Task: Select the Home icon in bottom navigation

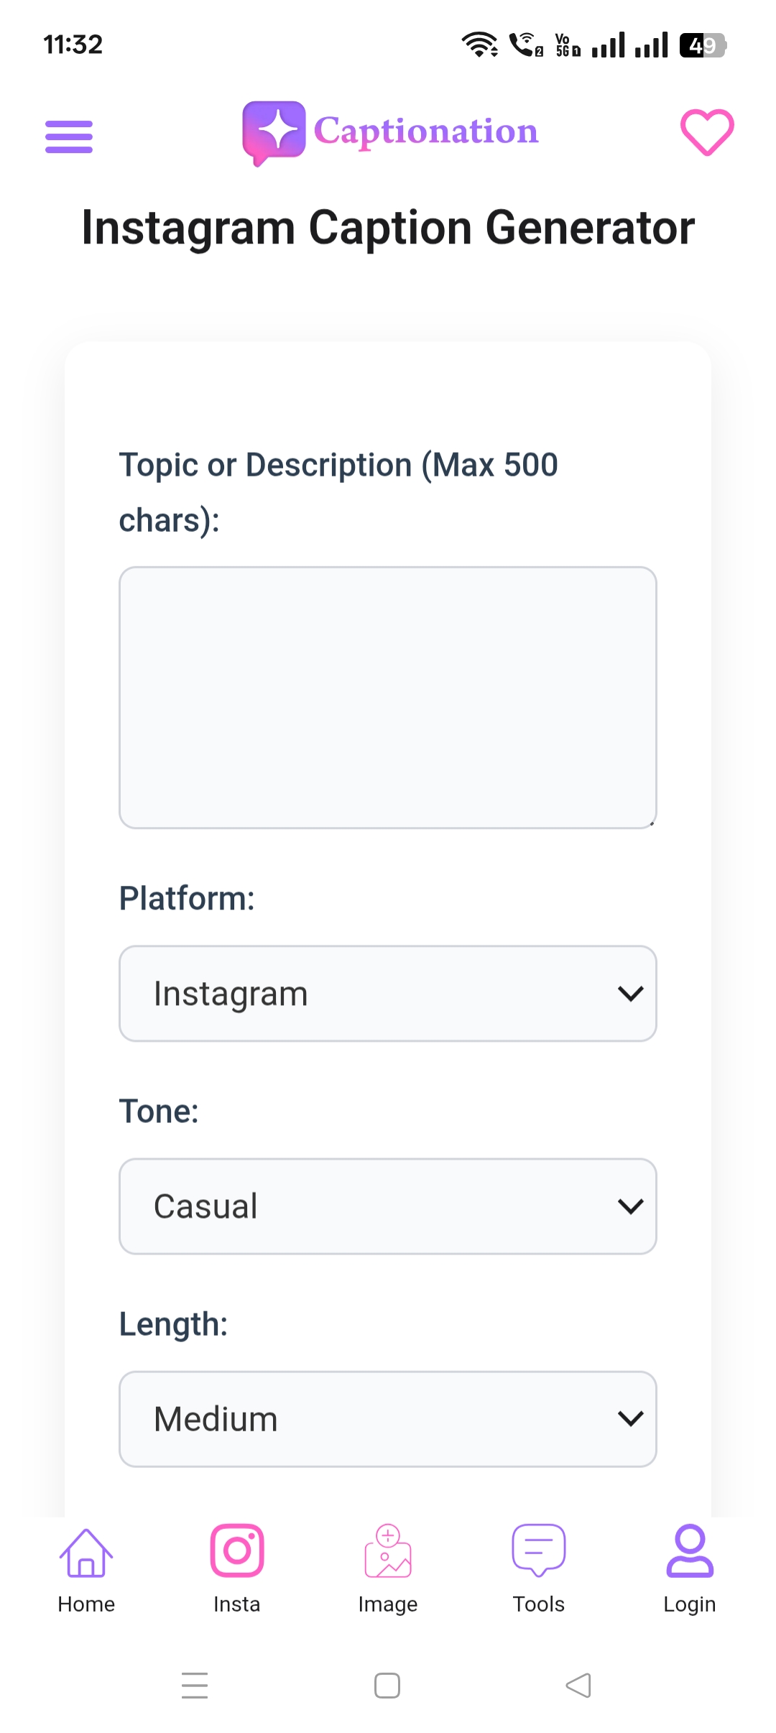Action: (86, 1551)
